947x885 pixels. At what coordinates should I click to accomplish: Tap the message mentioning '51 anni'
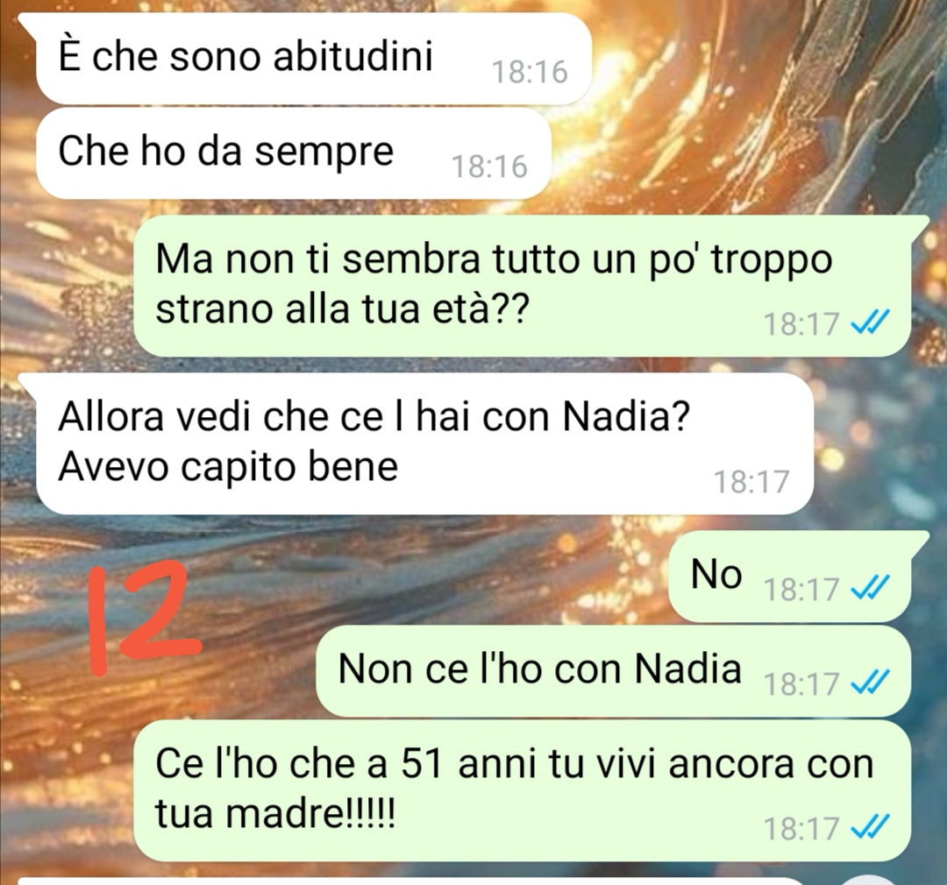tap(523, 791)
